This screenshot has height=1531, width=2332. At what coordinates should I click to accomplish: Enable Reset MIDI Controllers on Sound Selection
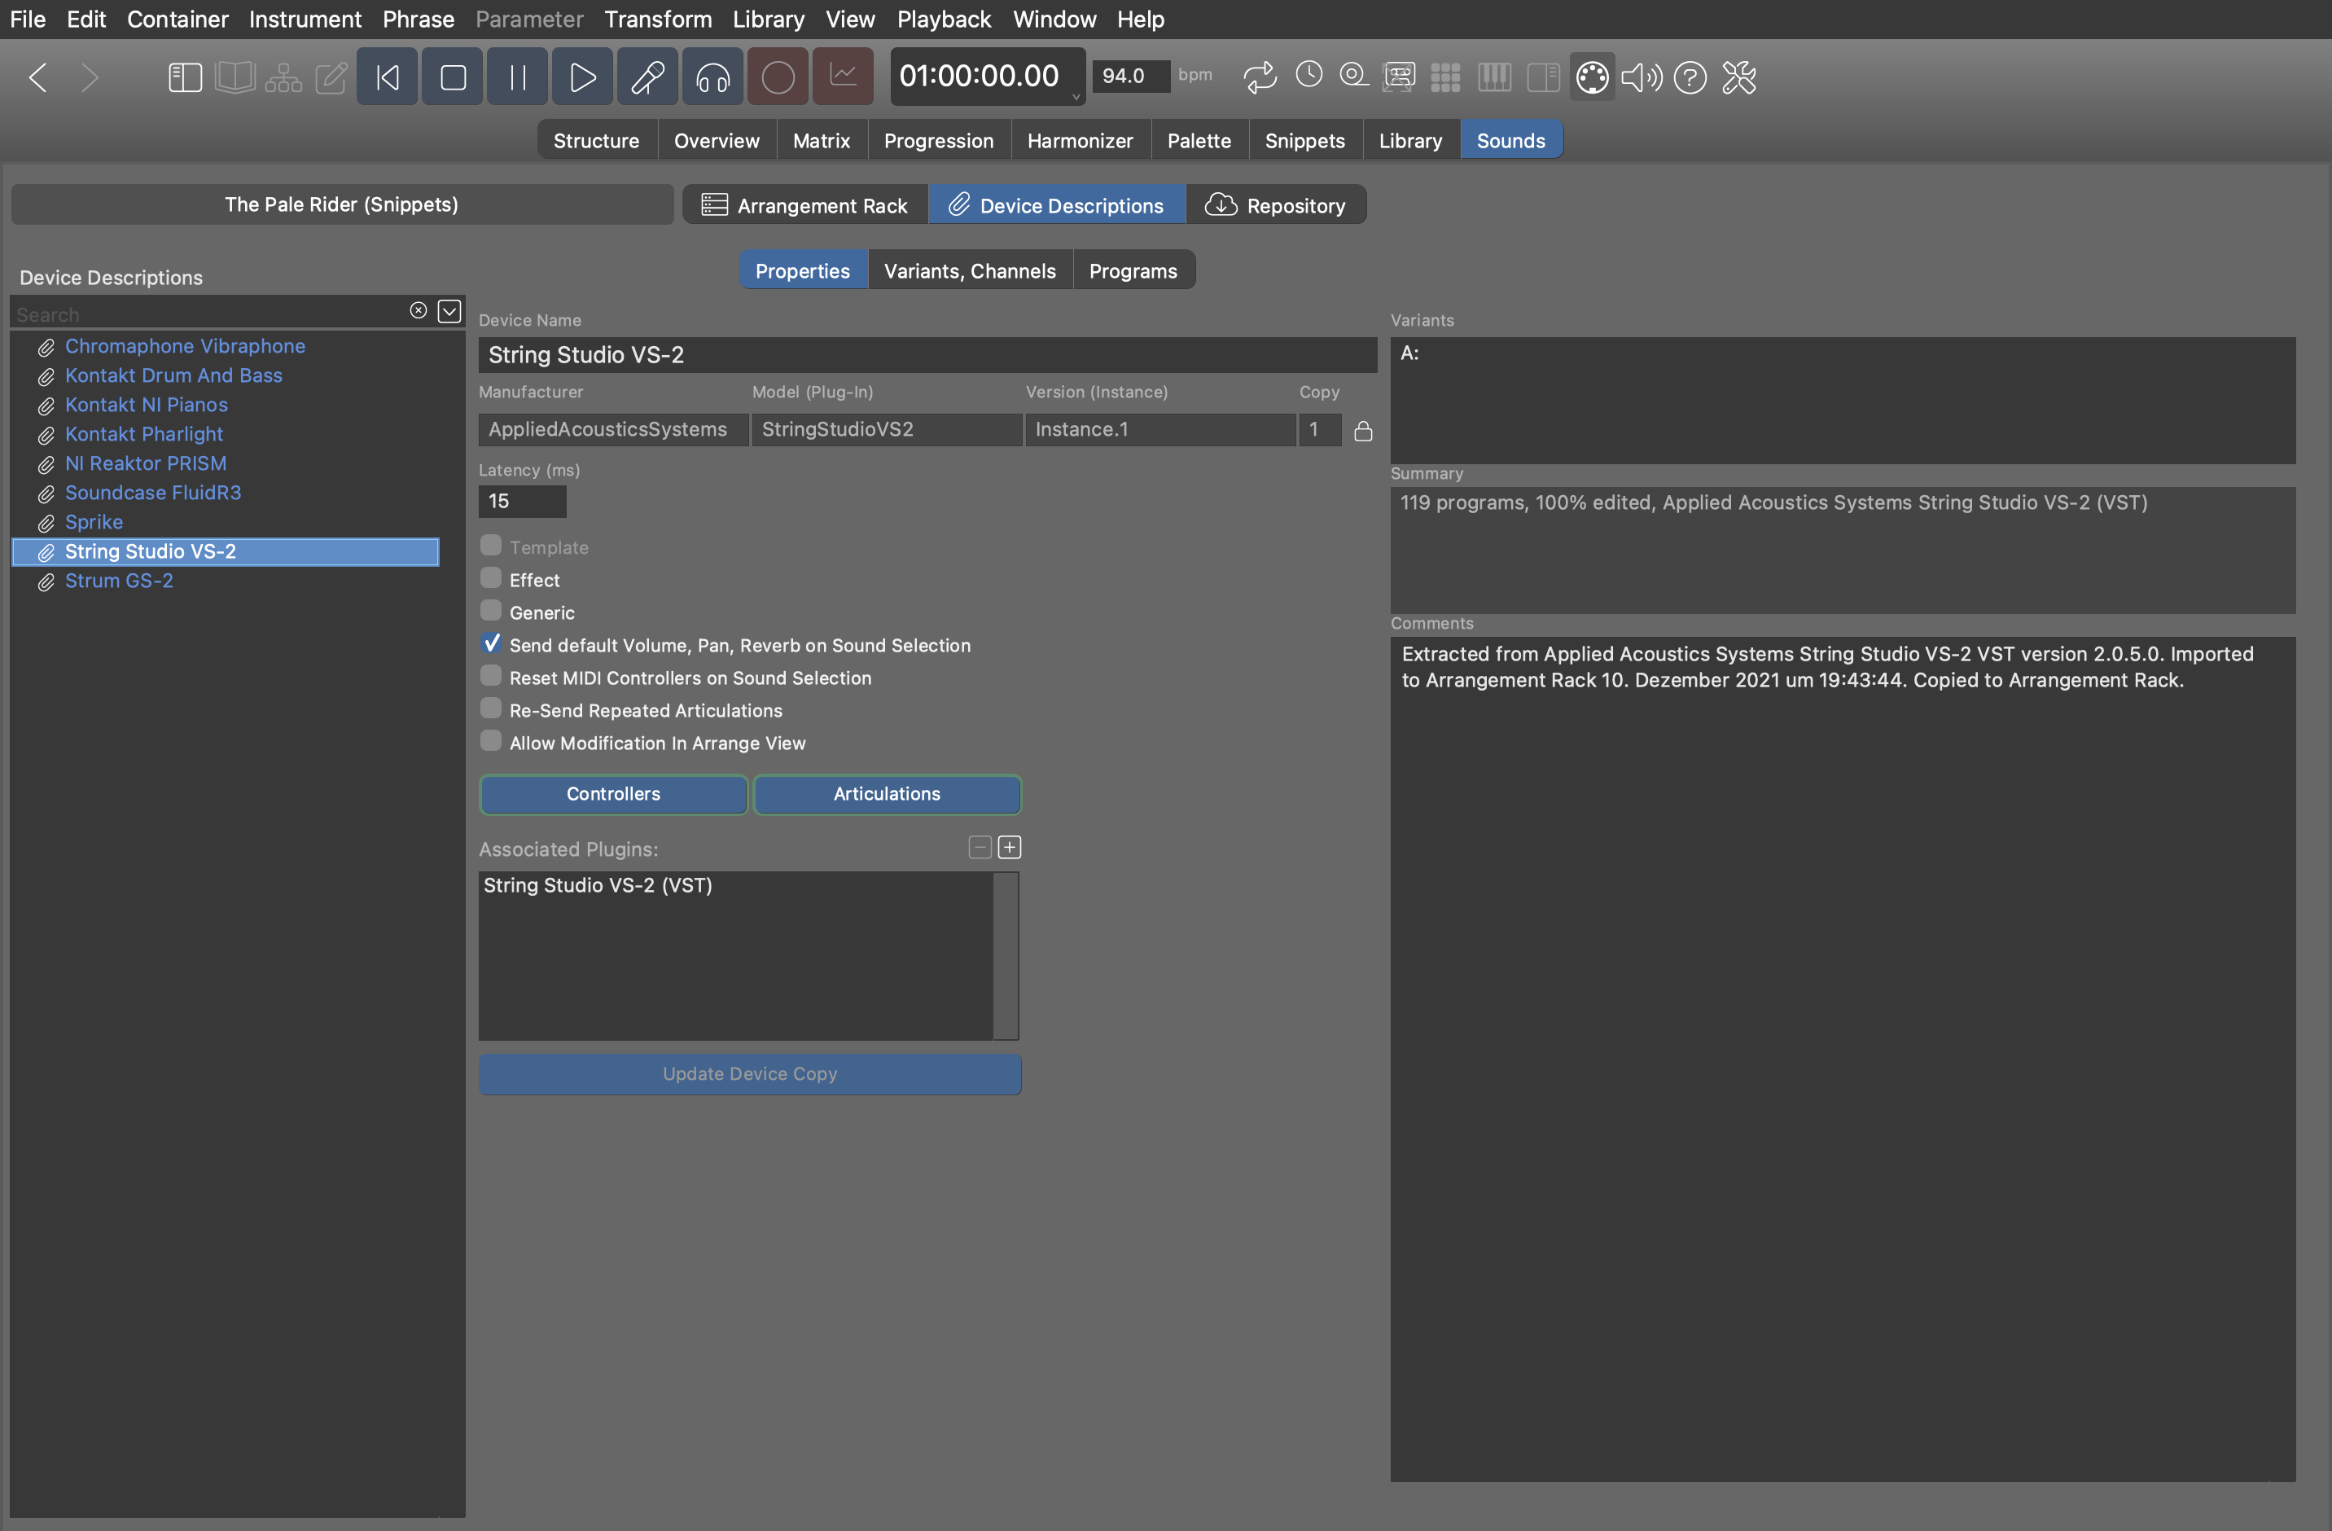pyautogui.click(x=491, y=676)
